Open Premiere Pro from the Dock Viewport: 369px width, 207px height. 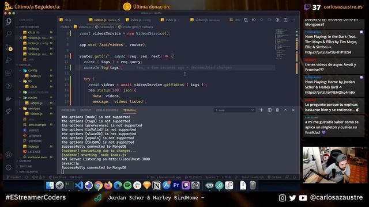(x=176, y=185)
